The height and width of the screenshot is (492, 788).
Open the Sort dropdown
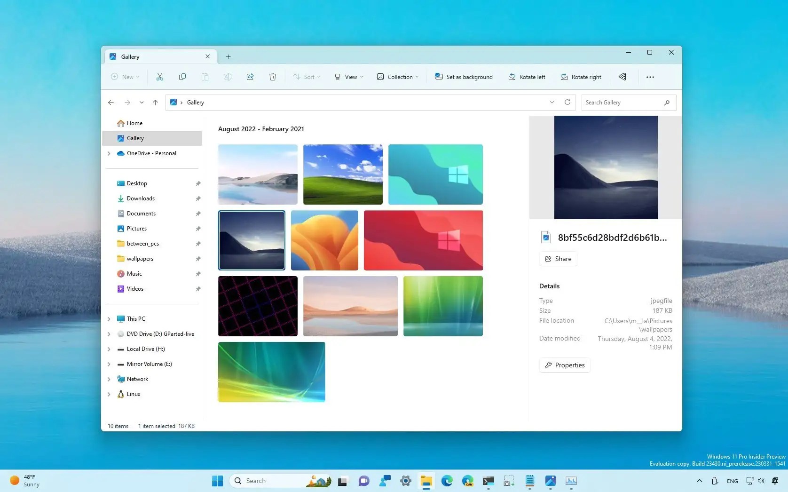(x=306, y=77)
